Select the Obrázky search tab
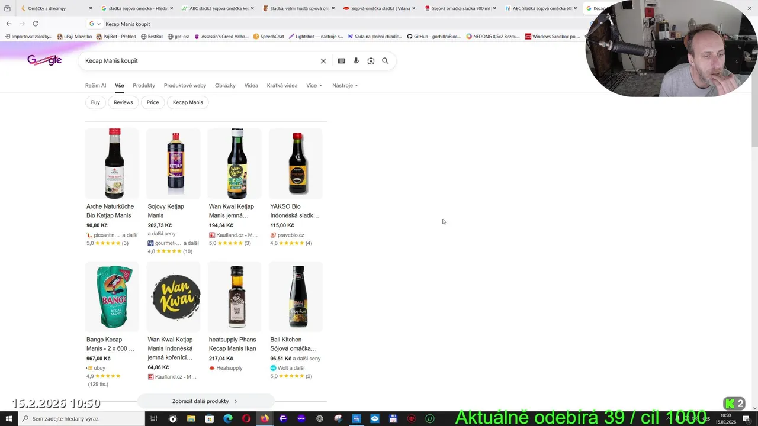Image resolution: width=758 pixels, height=426 pixels. click(225, 86)
